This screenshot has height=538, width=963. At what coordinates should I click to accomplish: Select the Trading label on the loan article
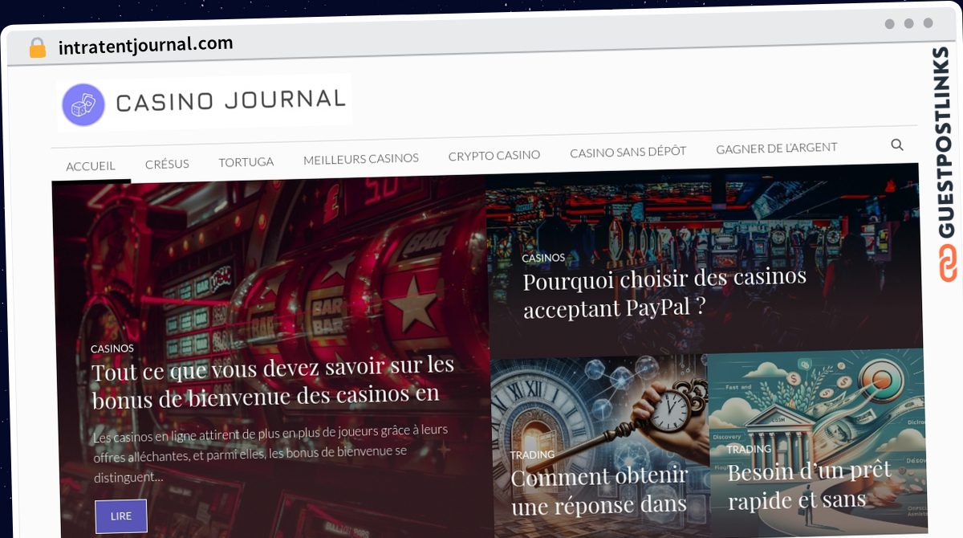click(x=749, y=449)
